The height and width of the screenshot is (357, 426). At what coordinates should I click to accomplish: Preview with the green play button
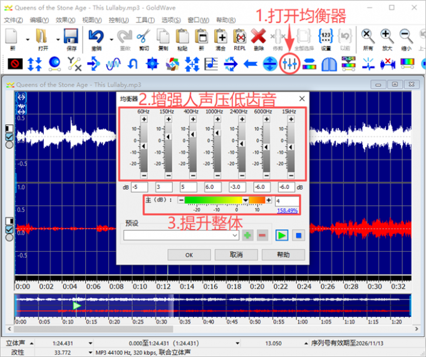coord(282,235)
